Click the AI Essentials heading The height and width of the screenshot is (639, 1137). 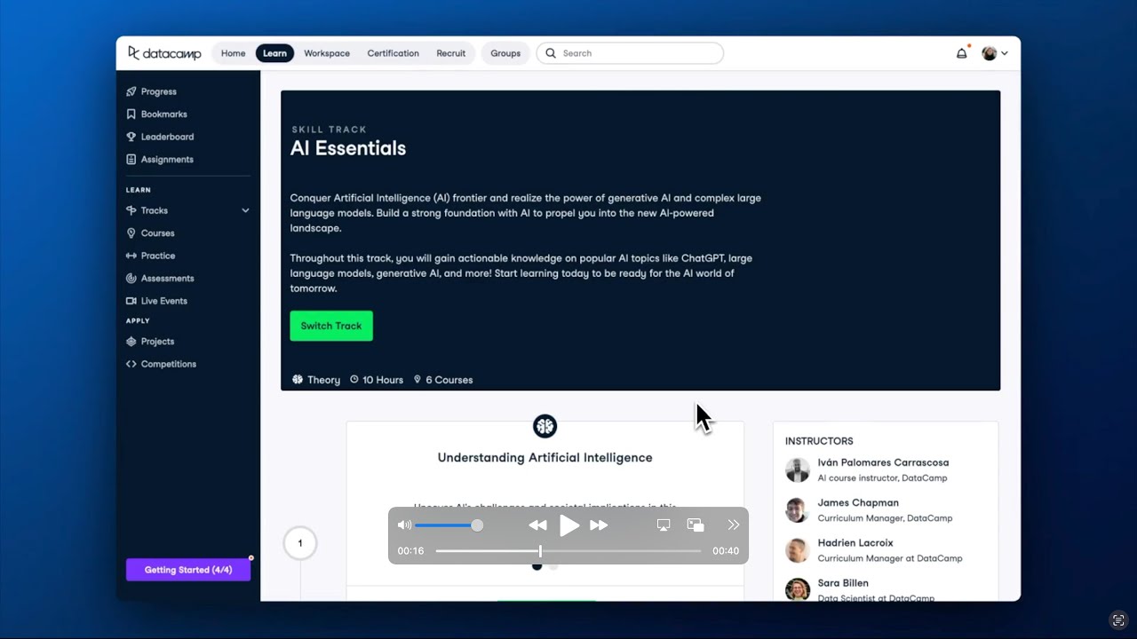click(x=348, y=148)
